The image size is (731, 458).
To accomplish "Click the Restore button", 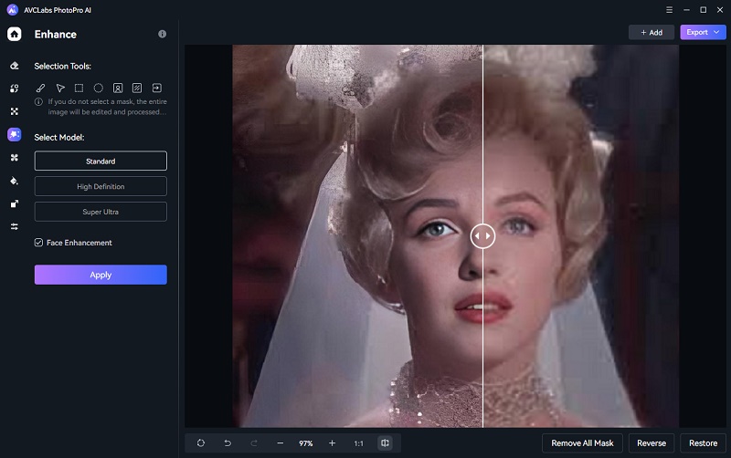I will (x=703, y=443).
